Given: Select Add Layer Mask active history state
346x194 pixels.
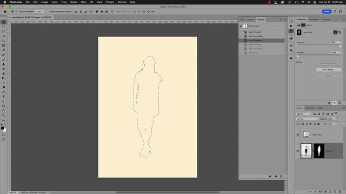Looking at the screenshot, I should point(262,36).
